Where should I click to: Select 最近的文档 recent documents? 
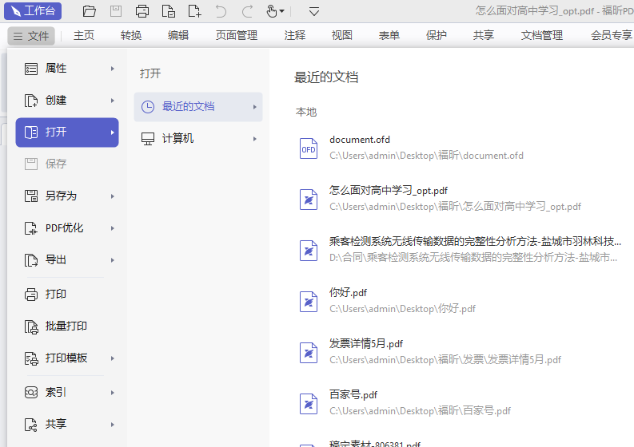click(188, 106)
